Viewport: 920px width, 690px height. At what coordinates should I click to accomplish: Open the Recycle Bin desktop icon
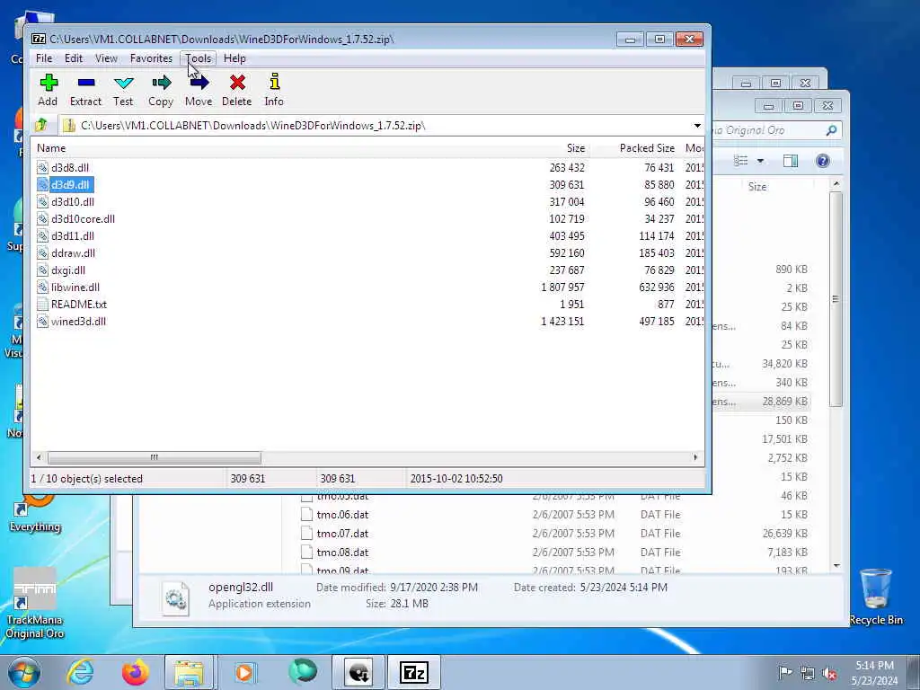click(875, 597)
